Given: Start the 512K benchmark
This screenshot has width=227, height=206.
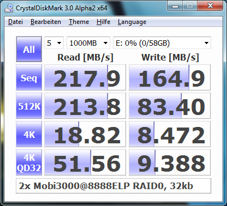Looking at the screenshot, I should click(x=29, y=106).
